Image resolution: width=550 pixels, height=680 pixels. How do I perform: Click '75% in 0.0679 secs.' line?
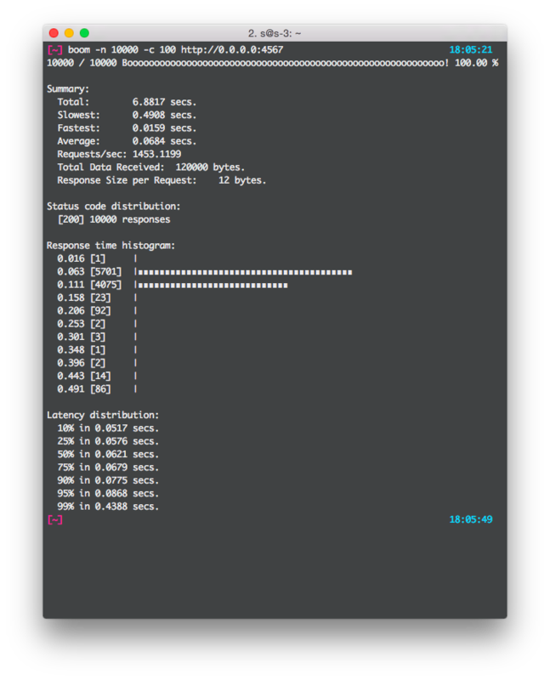tap(108, 467)
